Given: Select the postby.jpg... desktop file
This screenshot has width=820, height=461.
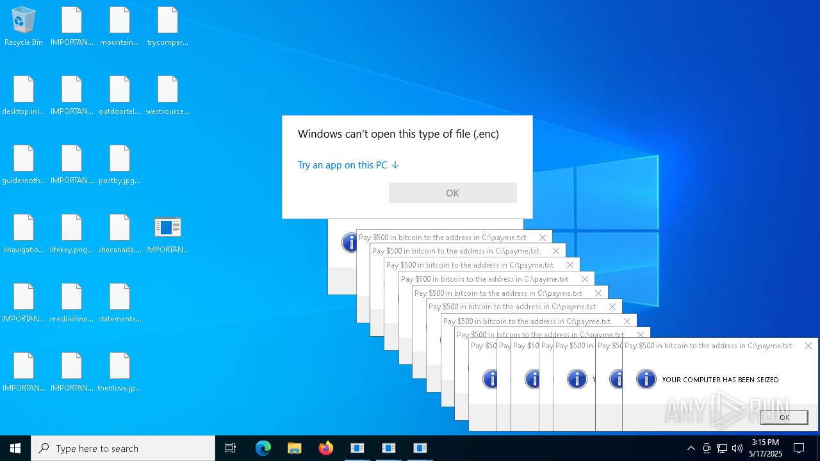Looking at the screenshot, I should (120, 165).
